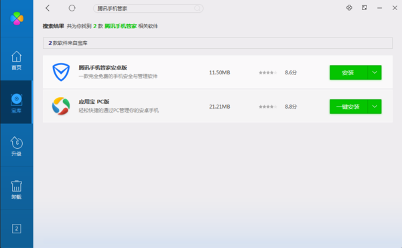Click the 8.8分 score

291,107
